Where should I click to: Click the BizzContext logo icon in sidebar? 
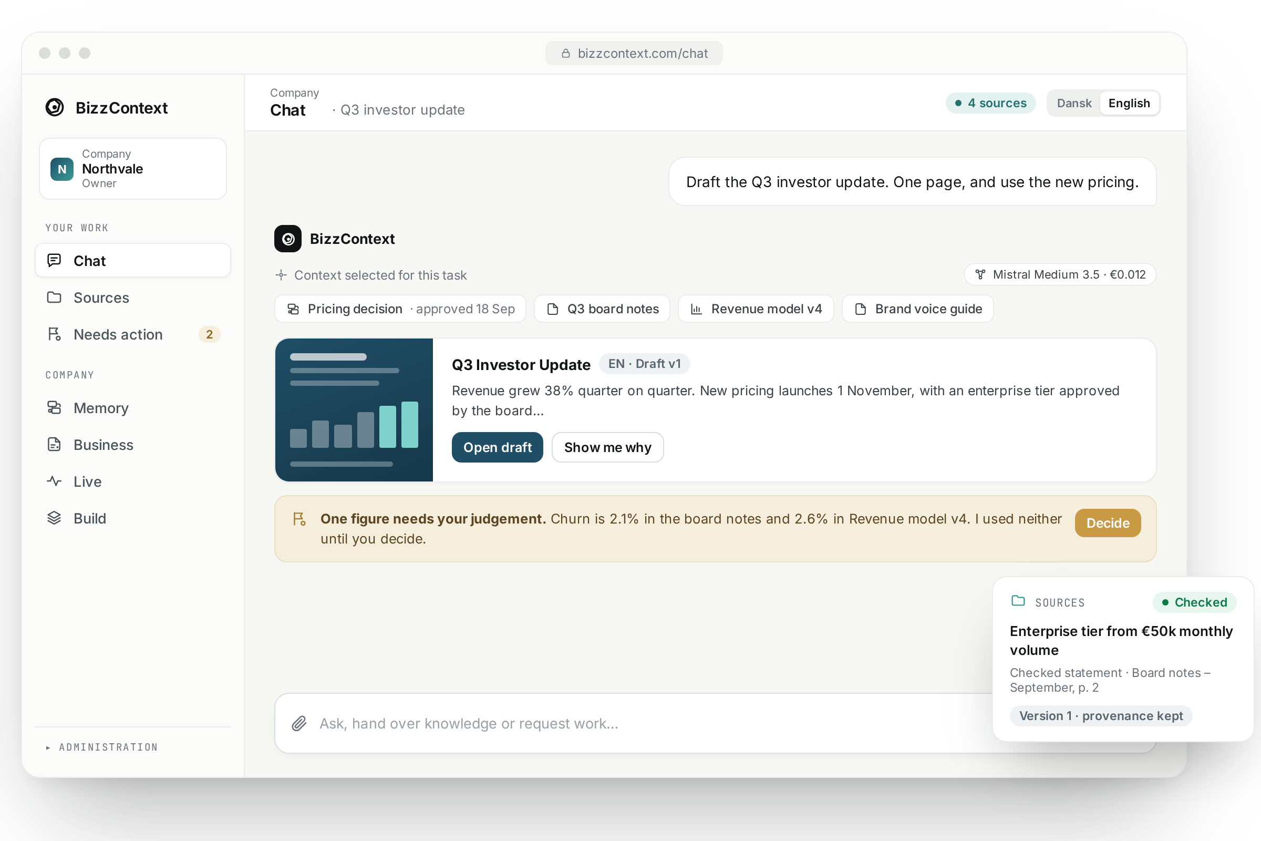(x=55, y=108)
